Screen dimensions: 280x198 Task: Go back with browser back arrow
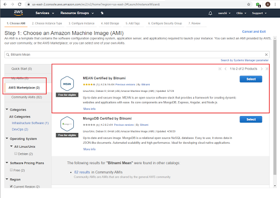coord(5,4)
